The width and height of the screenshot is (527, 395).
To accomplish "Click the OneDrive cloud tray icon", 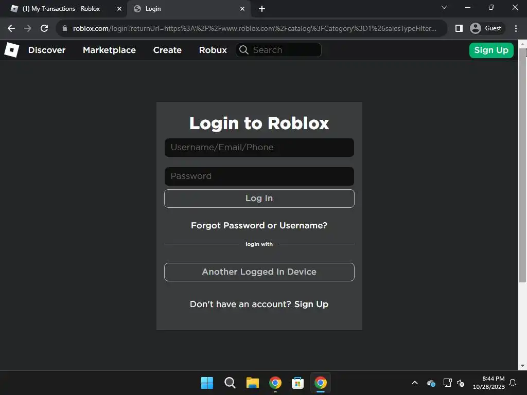I will point(431,383).
